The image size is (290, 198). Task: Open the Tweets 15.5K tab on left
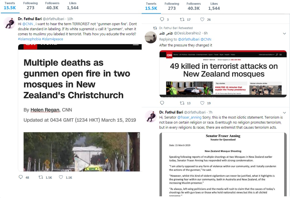10,6
